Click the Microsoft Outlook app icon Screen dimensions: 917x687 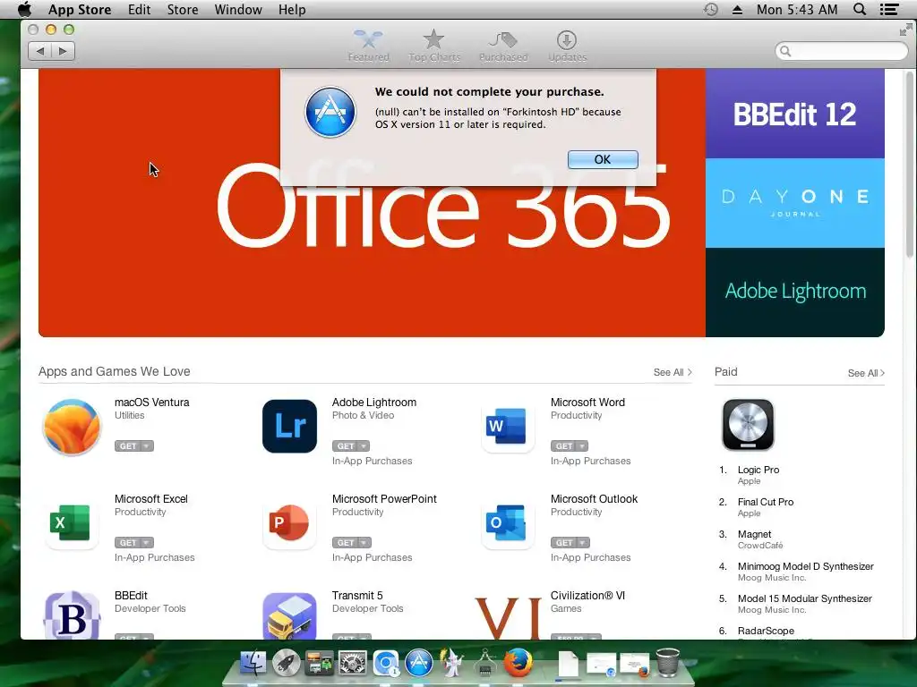click(508, 522)
